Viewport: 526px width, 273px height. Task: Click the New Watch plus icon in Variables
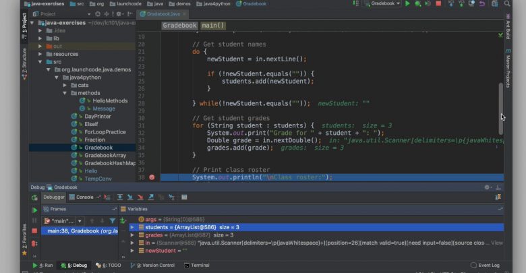coord(123,220)
